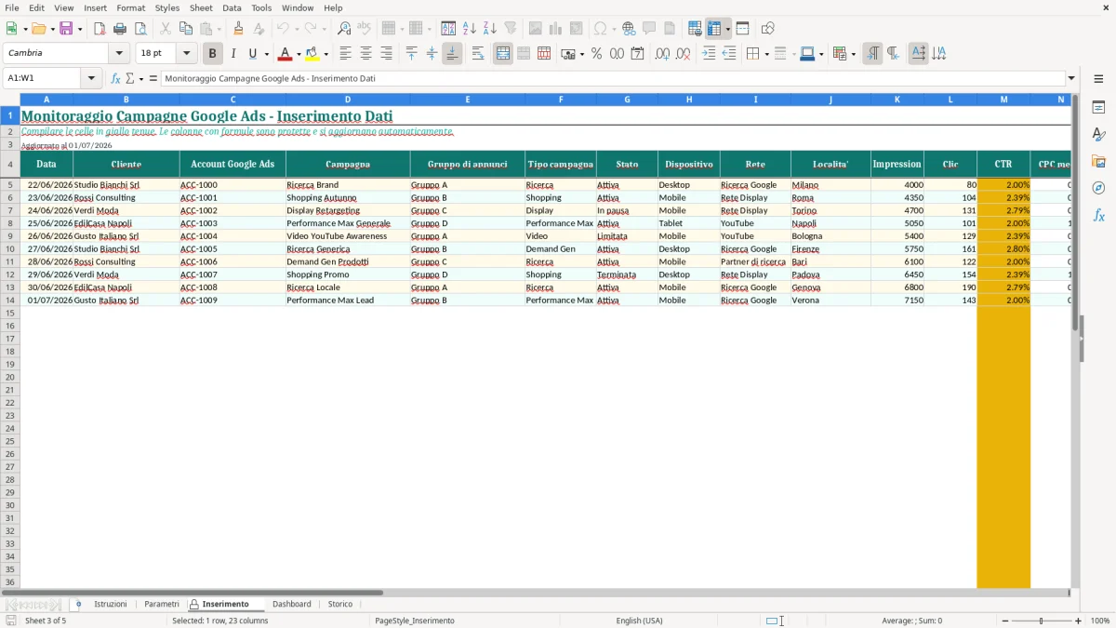Click the Export as PDF icon
This screenshot has height=628, width=1116.
100,29
